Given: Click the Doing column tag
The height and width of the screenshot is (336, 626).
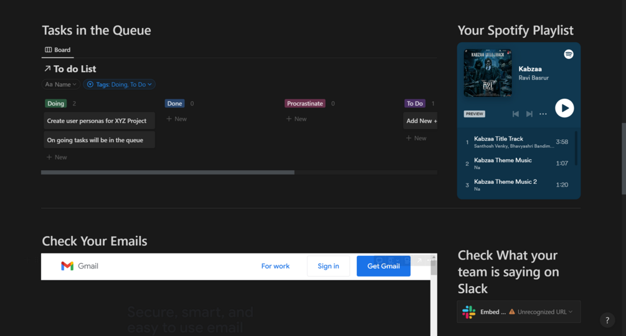Looking at the screenshot, I should pos(55,104).
